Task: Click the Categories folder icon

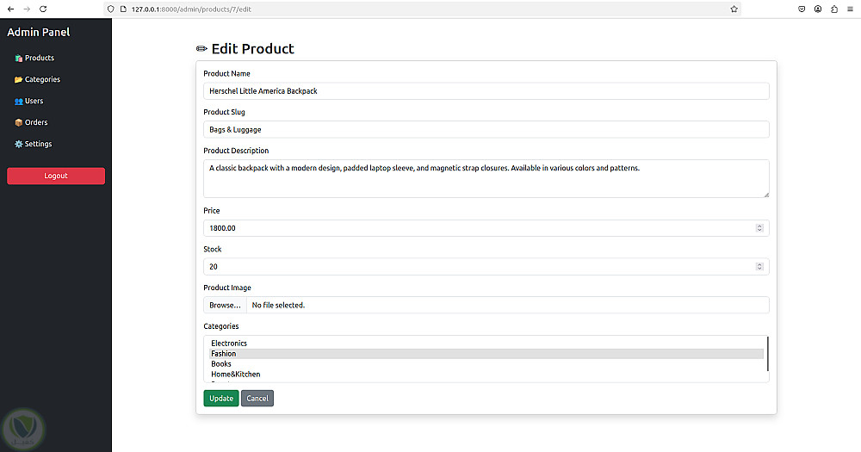Action: pyautogui.click(x=18, y=80)
